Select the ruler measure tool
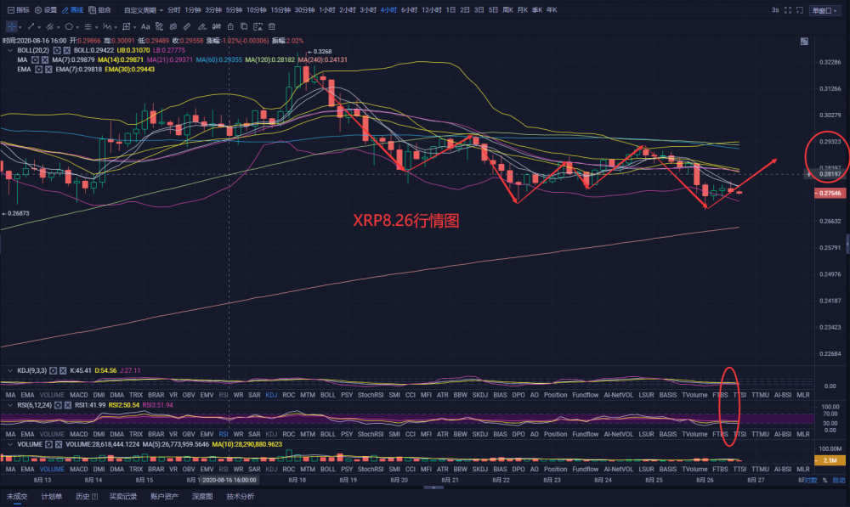This screenshot has height=507, width=850. coord(187,26)
